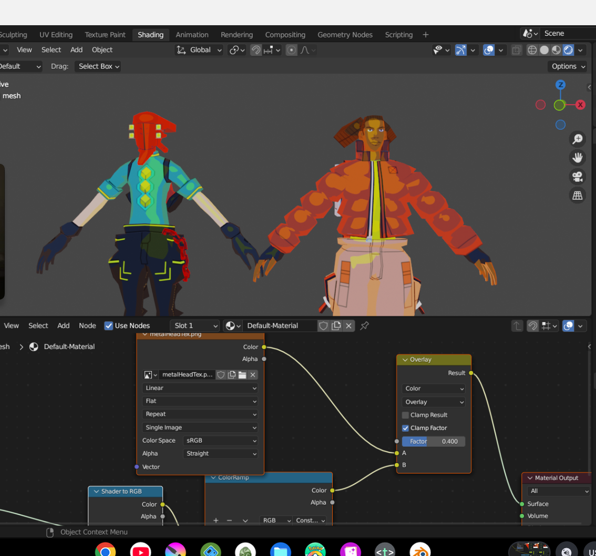Switch to the Geometry Nodes workspace tab

345,35
